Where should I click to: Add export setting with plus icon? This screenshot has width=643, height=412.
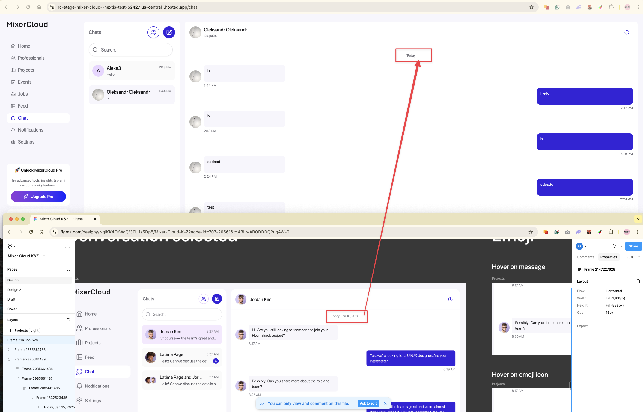638,326
